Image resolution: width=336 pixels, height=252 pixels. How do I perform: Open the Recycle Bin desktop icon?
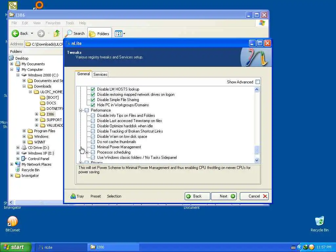coord(320,224)
